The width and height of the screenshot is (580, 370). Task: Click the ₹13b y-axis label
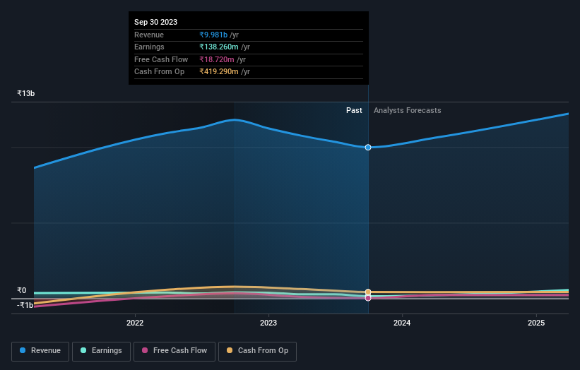pos(26,93)
